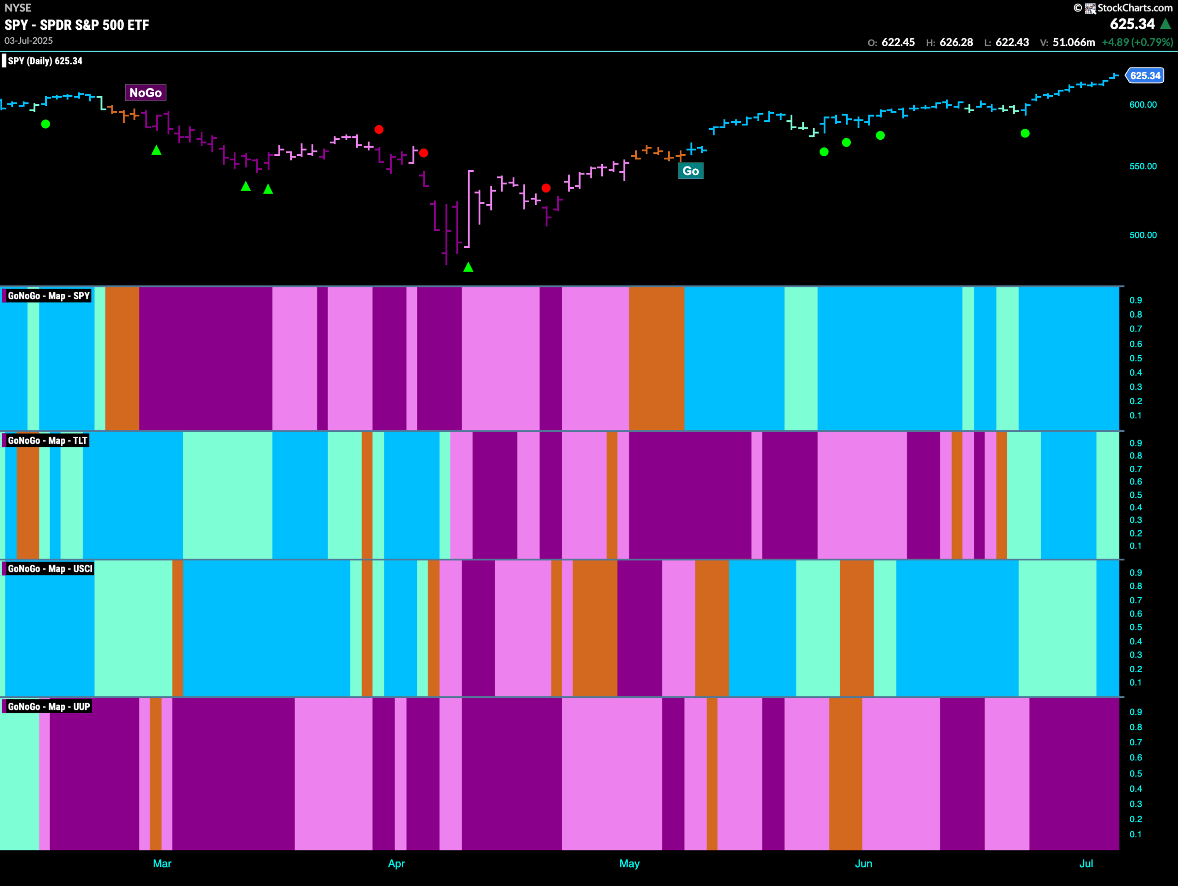Image resolution: width=1178 pixels, height=886 pixels.
Task: Click the StockCharts.com logo icon
Action: click(x=1091, y=8)
